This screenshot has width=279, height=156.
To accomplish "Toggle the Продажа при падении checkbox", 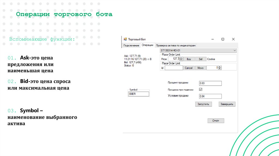I will pos(201,89).
